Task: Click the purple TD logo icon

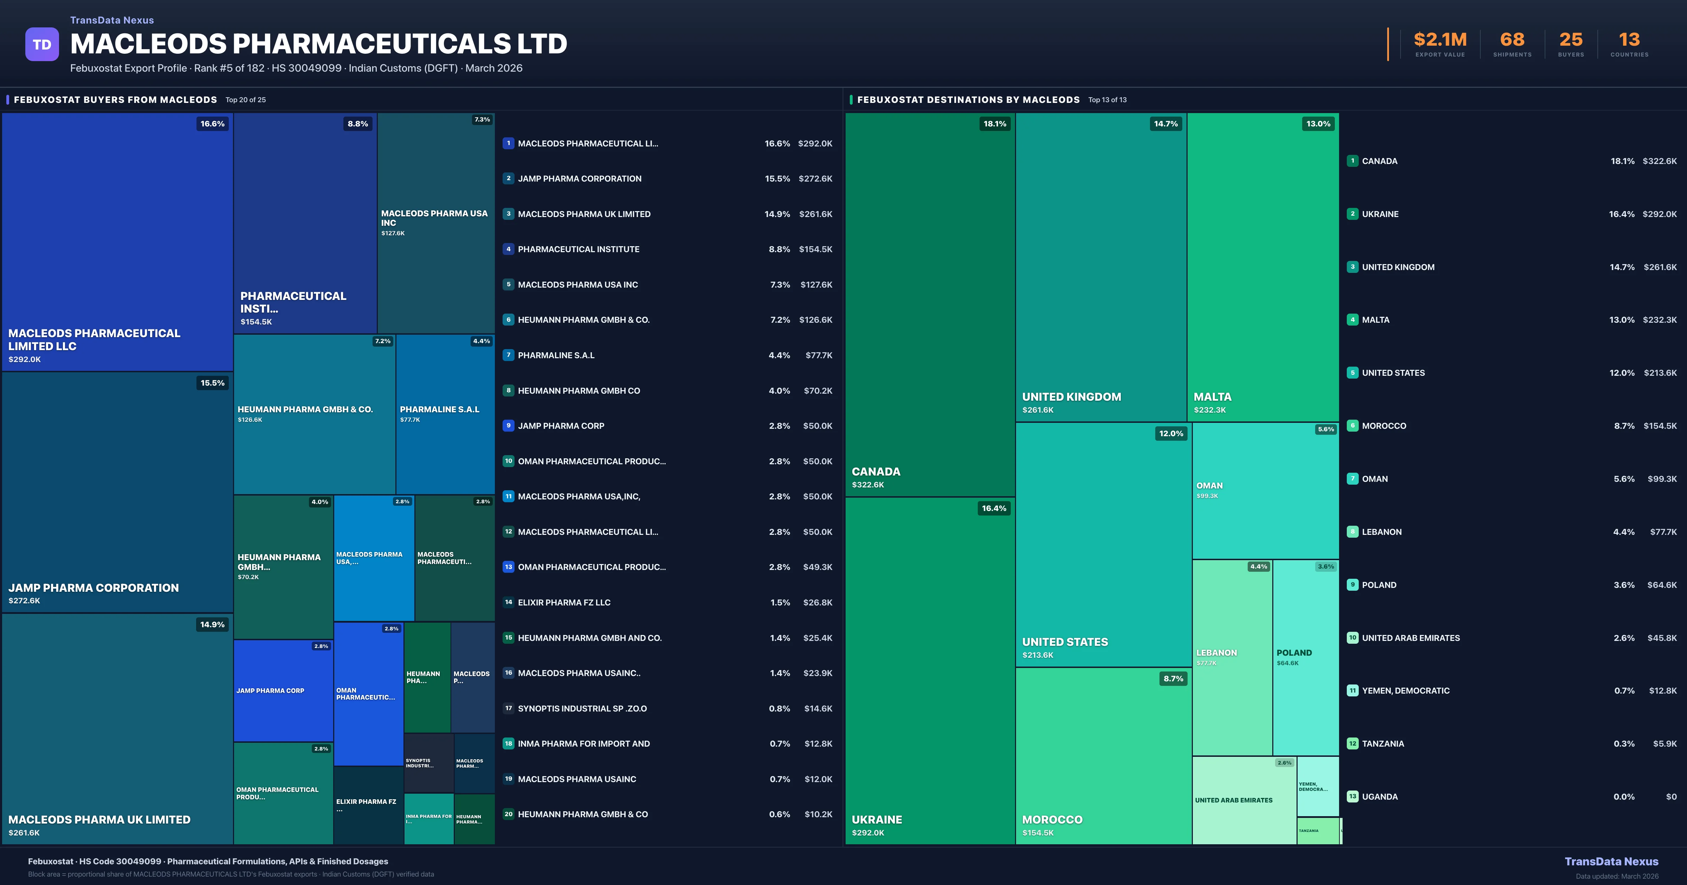Action: coord(42,45)
